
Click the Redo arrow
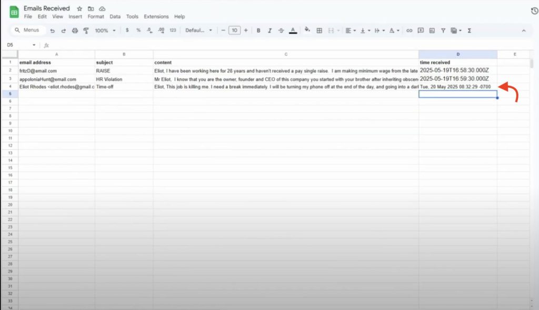coord(64,30)
